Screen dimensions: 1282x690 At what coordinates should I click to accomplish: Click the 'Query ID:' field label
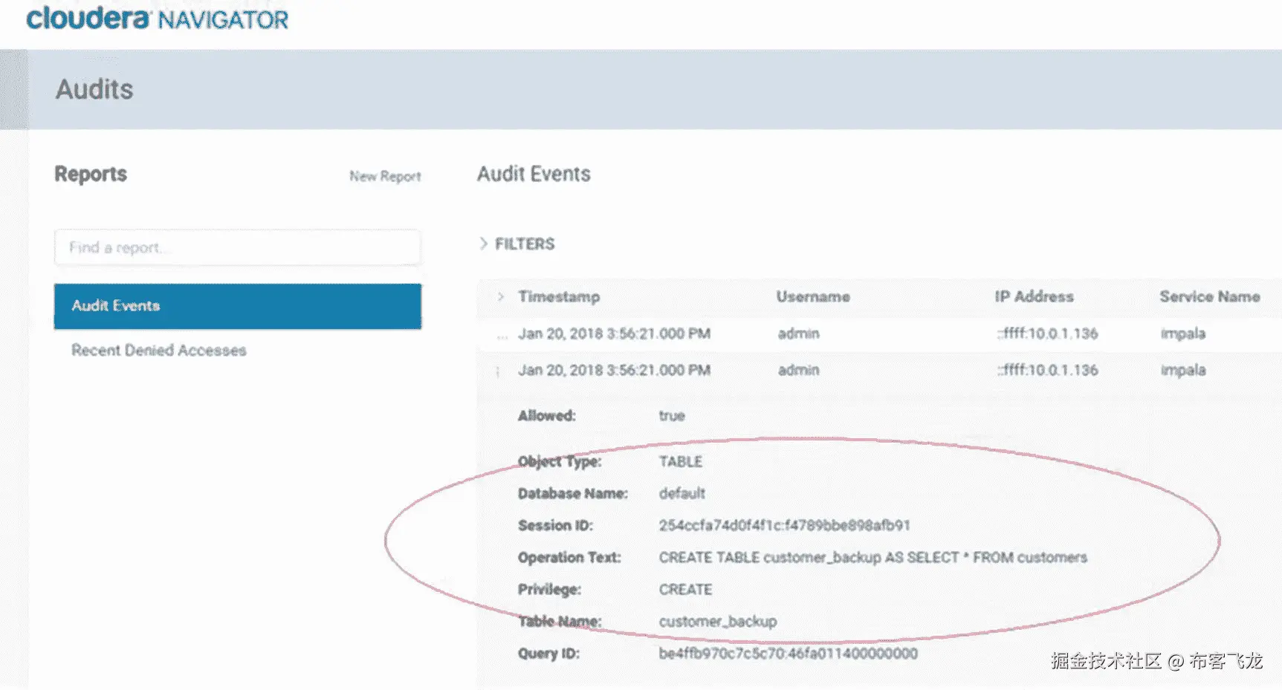point(548,653)
